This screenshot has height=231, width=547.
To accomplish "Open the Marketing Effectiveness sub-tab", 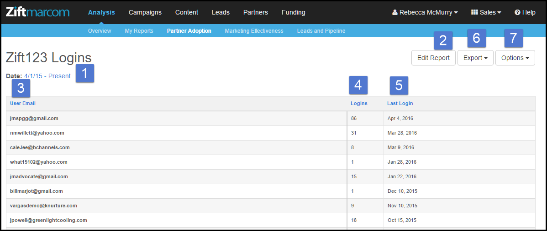I will click(254, 31).
